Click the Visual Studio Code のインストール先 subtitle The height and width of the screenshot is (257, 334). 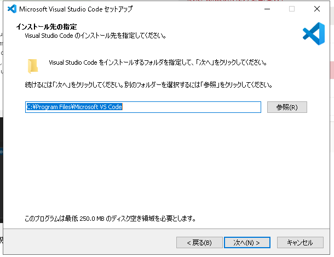[x=95, y=36]
